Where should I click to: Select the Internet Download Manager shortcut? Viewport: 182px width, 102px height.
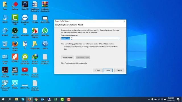click(35, 59)
